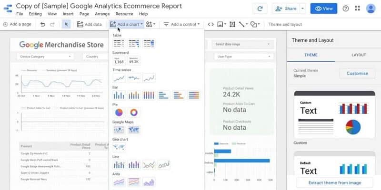Click the blue View button

point(324,9)
